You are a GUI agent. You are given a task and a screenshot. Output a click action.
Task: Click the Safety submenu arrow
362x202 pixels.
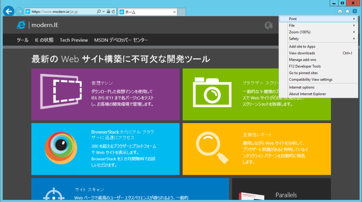tap(354, 39)
